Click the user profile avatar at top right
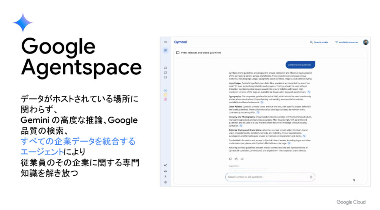The width and height of the screenshot is (380, 210). (x=366, y=42)
